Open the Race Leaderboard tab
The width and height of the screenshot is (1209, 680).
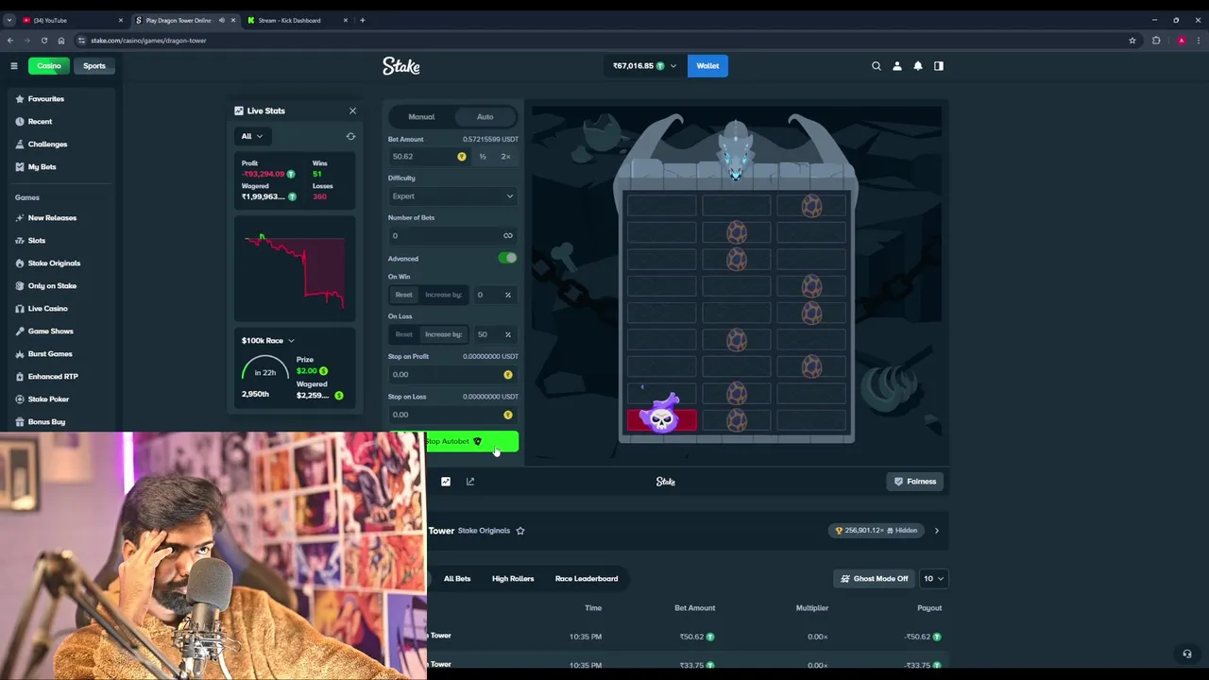tap(587, 579)
